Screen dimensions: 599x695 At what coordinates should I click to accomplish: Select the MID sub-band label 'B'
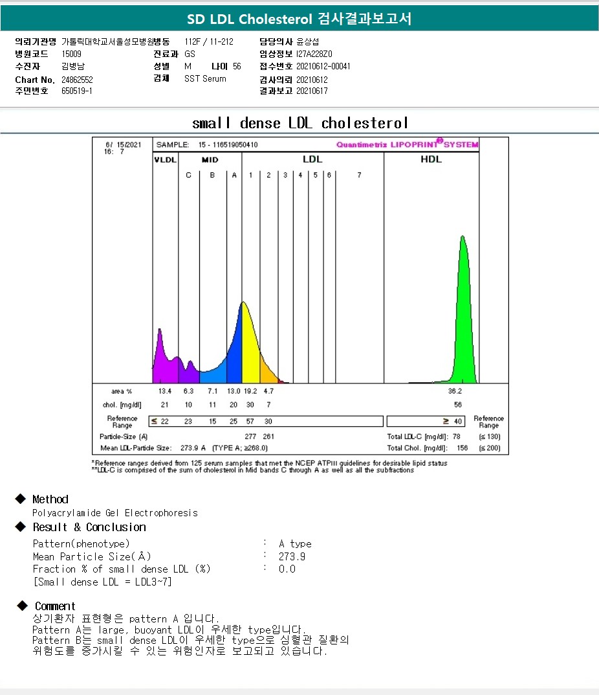[213, 175]
